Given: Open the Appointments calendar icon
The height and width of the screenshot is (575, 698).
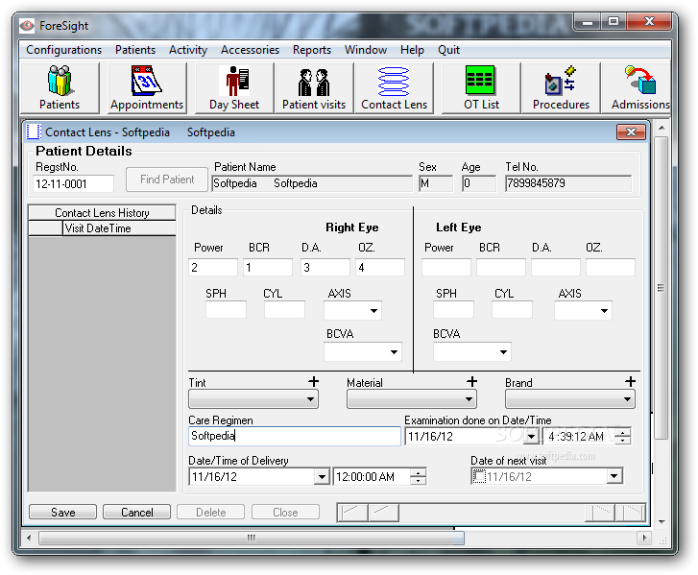Looking at the screenshot, I should (x=147, y=88).
